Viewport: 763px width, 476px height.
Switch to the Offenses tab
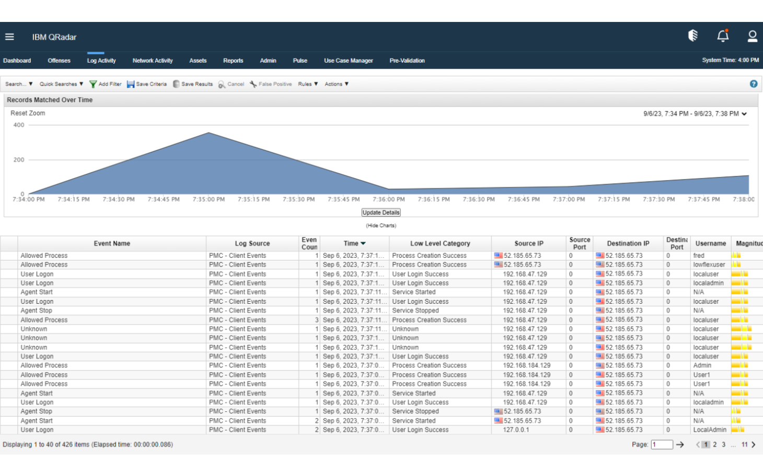click(x=59, y=61)
